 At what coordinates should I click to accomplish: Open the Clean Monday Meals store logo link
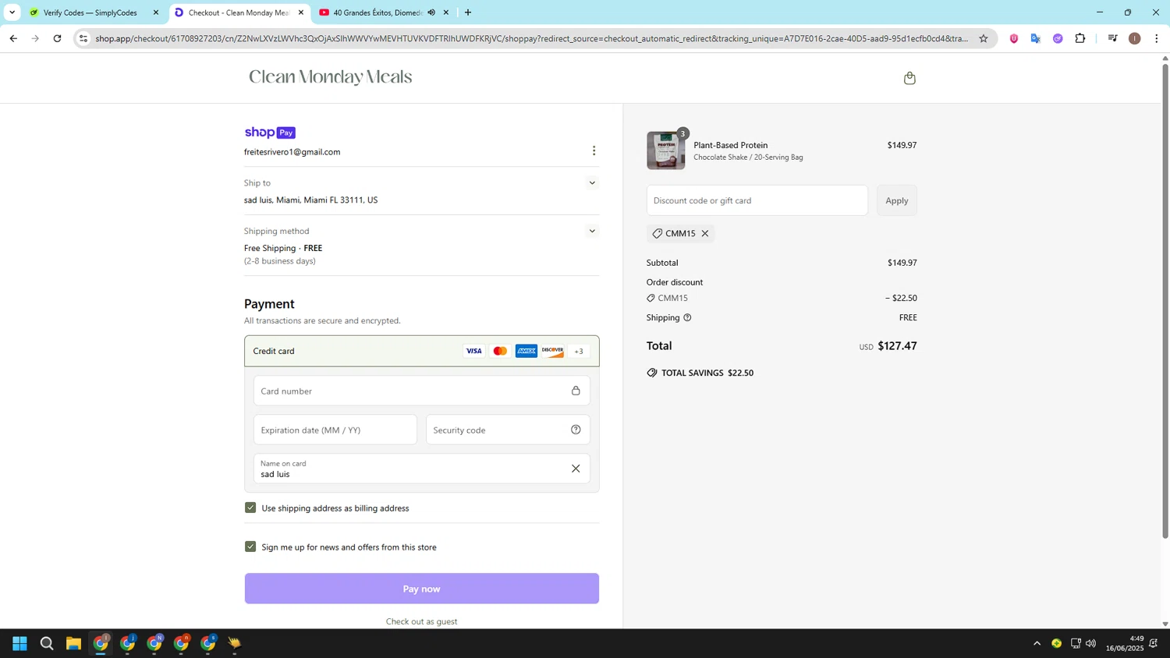(x=330, y=77)
